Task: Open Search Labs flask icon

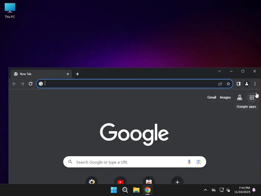Action: (x=240, y=97)
